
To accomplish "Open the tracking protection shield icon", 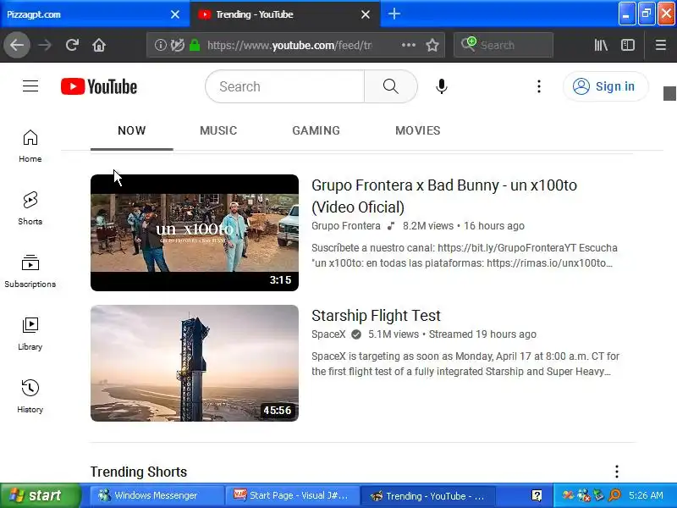I will click(x=177, y=45).
